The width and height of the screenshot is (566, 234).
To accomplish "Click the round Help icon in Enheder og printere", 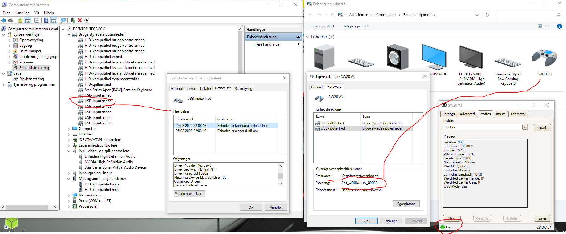I will 560,26.
